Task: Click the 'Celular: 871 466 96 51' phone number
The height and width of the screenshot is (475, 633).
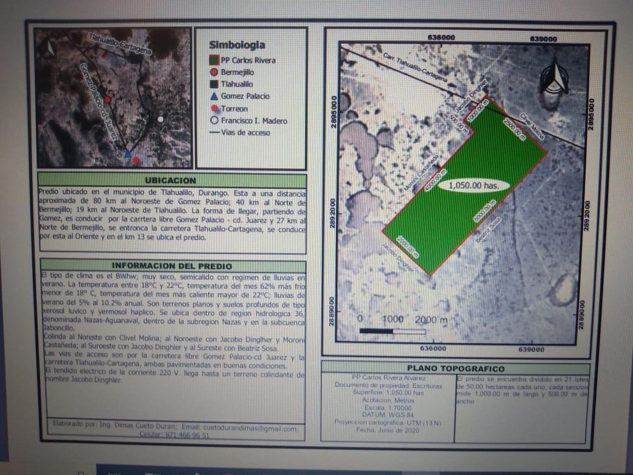Action: (x=174, y=435)
